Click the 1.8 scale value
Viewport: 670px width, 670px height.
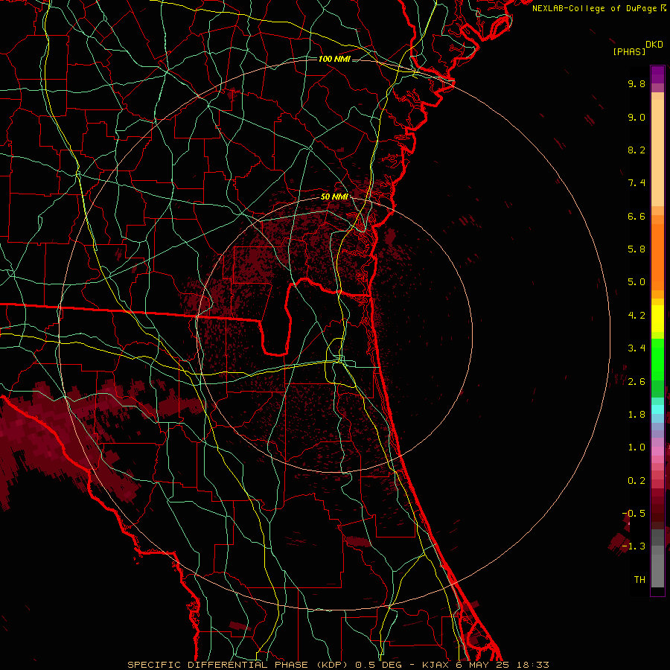click(x=636, y=415)
